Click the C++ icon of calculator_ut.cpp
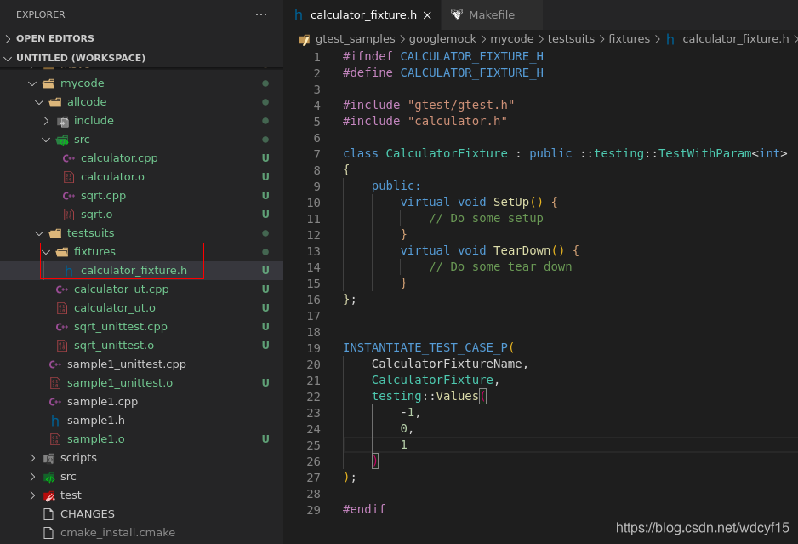Viewport: 798px width, 544px height. [x=62, y=289]
